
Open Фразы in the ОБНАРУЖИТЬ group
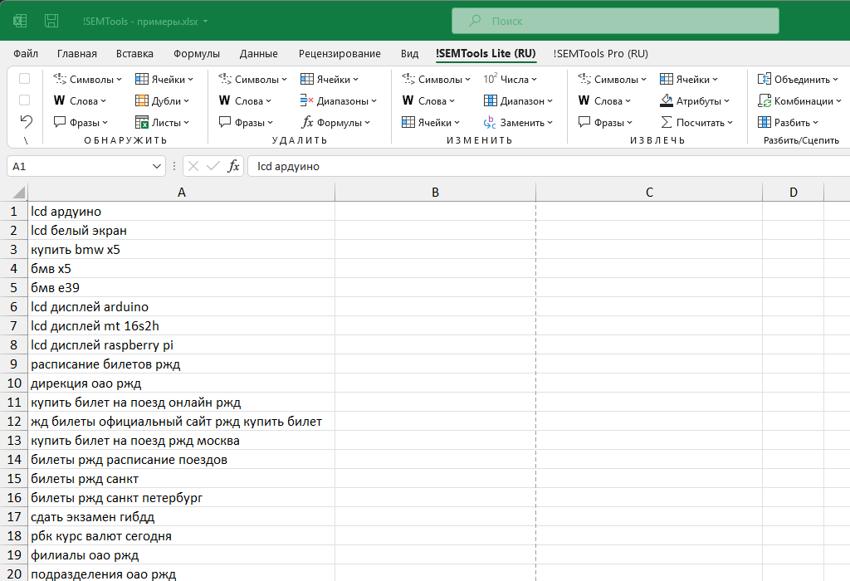click(x=81, y=123)
